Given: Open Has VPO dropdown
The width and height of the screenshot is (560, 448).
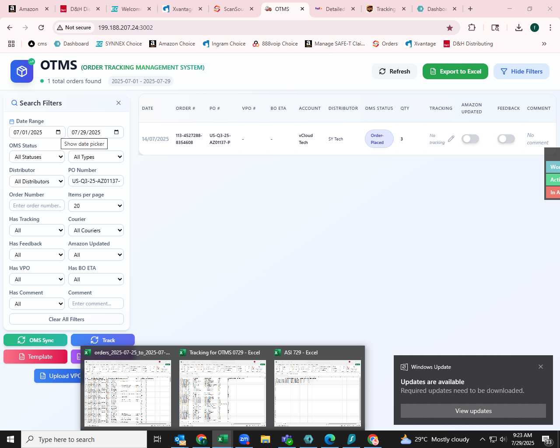Looking at the screenshot, I should [x=37, y=279].
